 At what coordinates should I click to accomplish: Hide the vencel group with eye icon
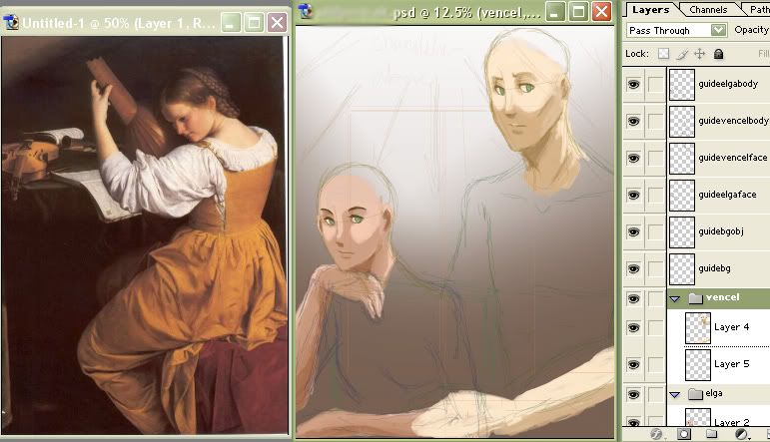click(x=633, y=298)
